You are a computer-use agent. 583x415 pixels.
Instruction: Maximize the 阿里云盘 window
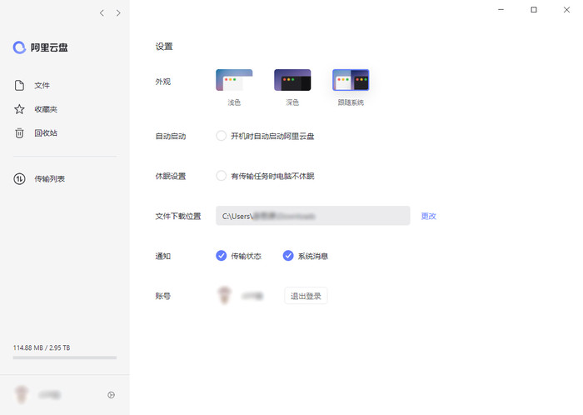[x=534, y=10]
